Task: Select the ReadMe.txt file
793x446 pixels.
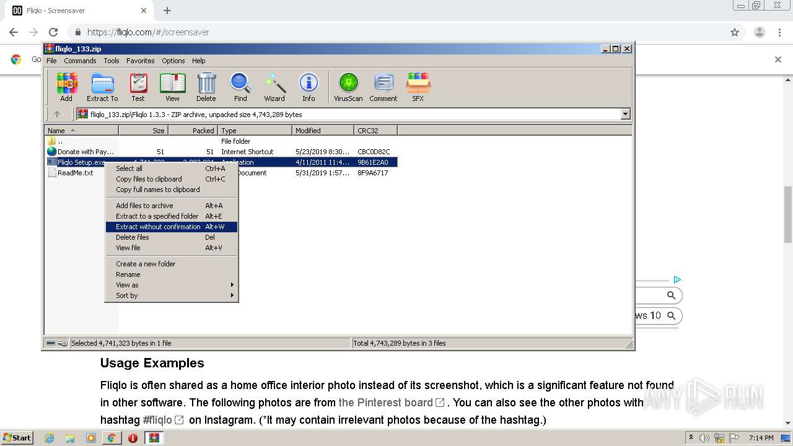Action: point(75,173)
